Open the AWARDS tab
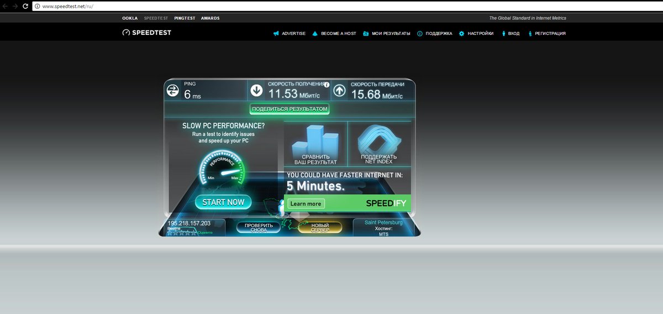This screenshot has width=663, height=314. point(210,18)
